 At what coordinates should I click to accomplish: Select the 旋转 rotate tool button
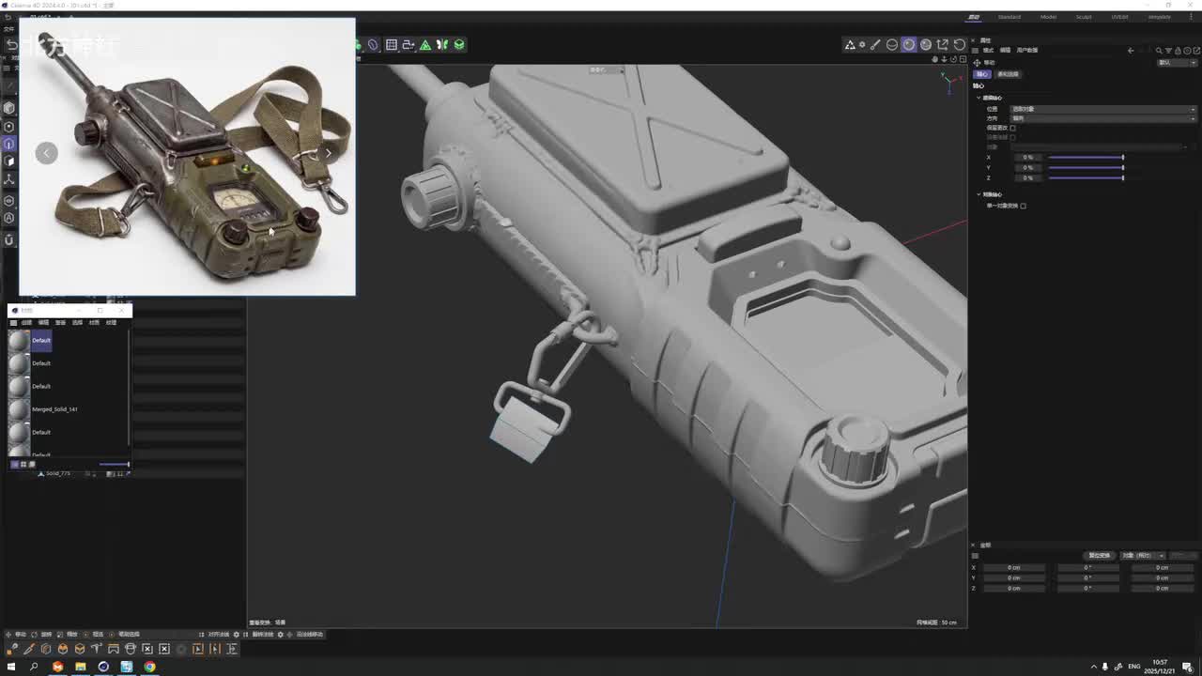42,635
